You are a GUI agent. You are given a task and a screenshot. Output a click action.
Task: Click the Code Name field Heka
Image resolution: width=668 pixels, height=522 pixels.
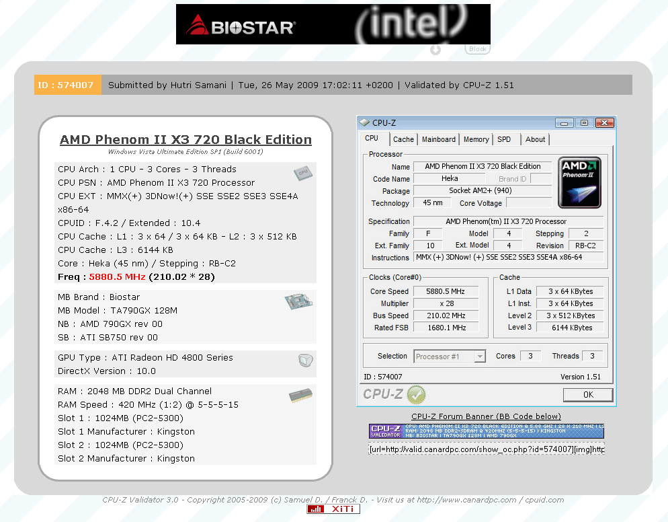(x=450, y=179)
